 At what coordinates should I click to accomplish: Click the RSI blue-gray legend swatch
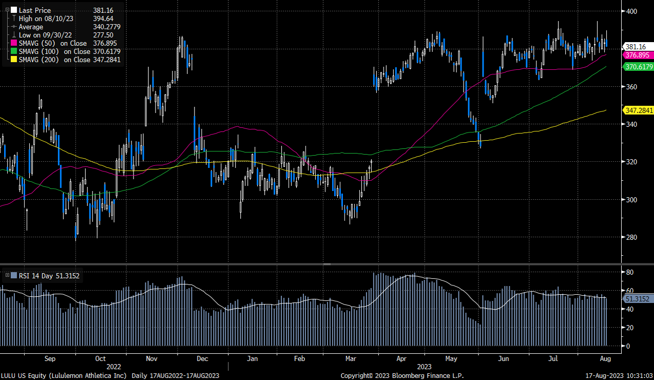click(14, 276)
